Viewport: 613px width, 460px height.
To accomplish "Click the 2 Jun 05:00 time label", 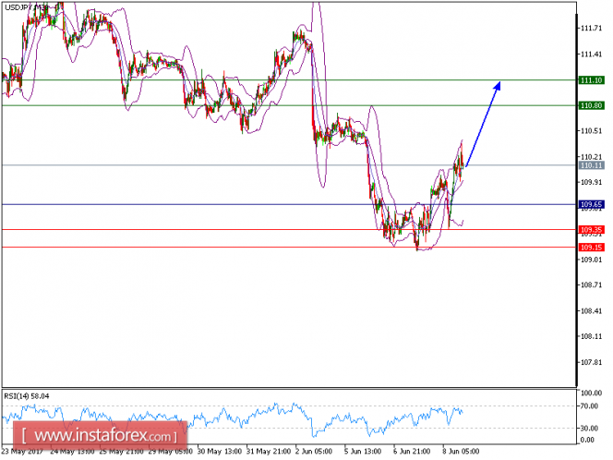I will coord(314,452).
